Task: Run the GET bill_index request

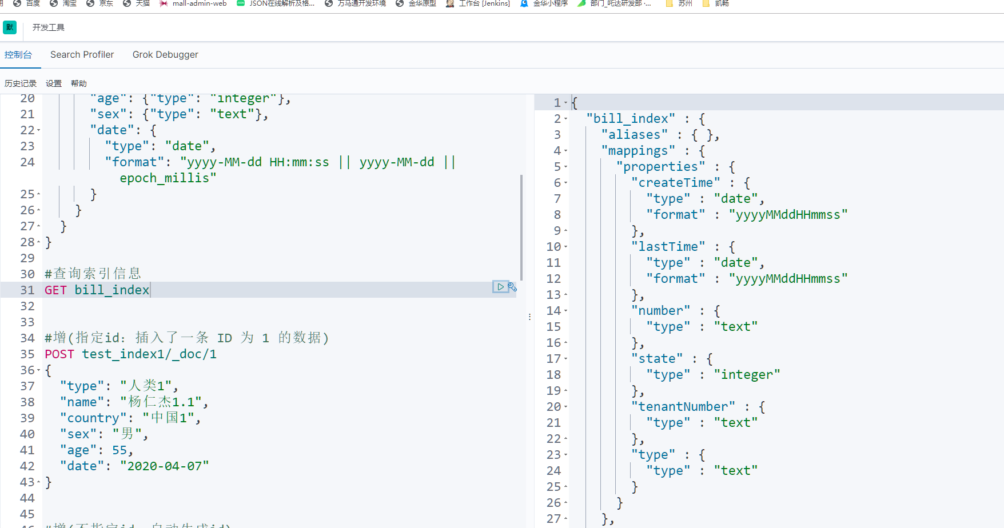Action: click(x=500, y=287)
